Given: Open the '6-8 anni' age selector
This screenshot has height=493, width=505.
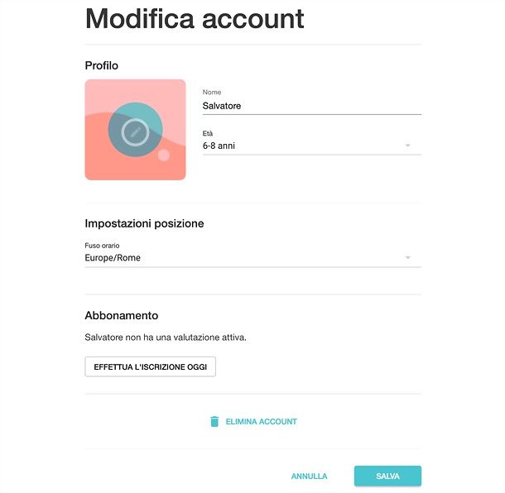Looking at the screenshot, I should (312, 146).
